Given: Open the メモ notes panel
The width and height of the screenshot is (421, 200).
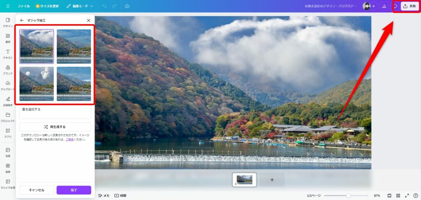Looking at the screenshot, I should coord(104,196).
